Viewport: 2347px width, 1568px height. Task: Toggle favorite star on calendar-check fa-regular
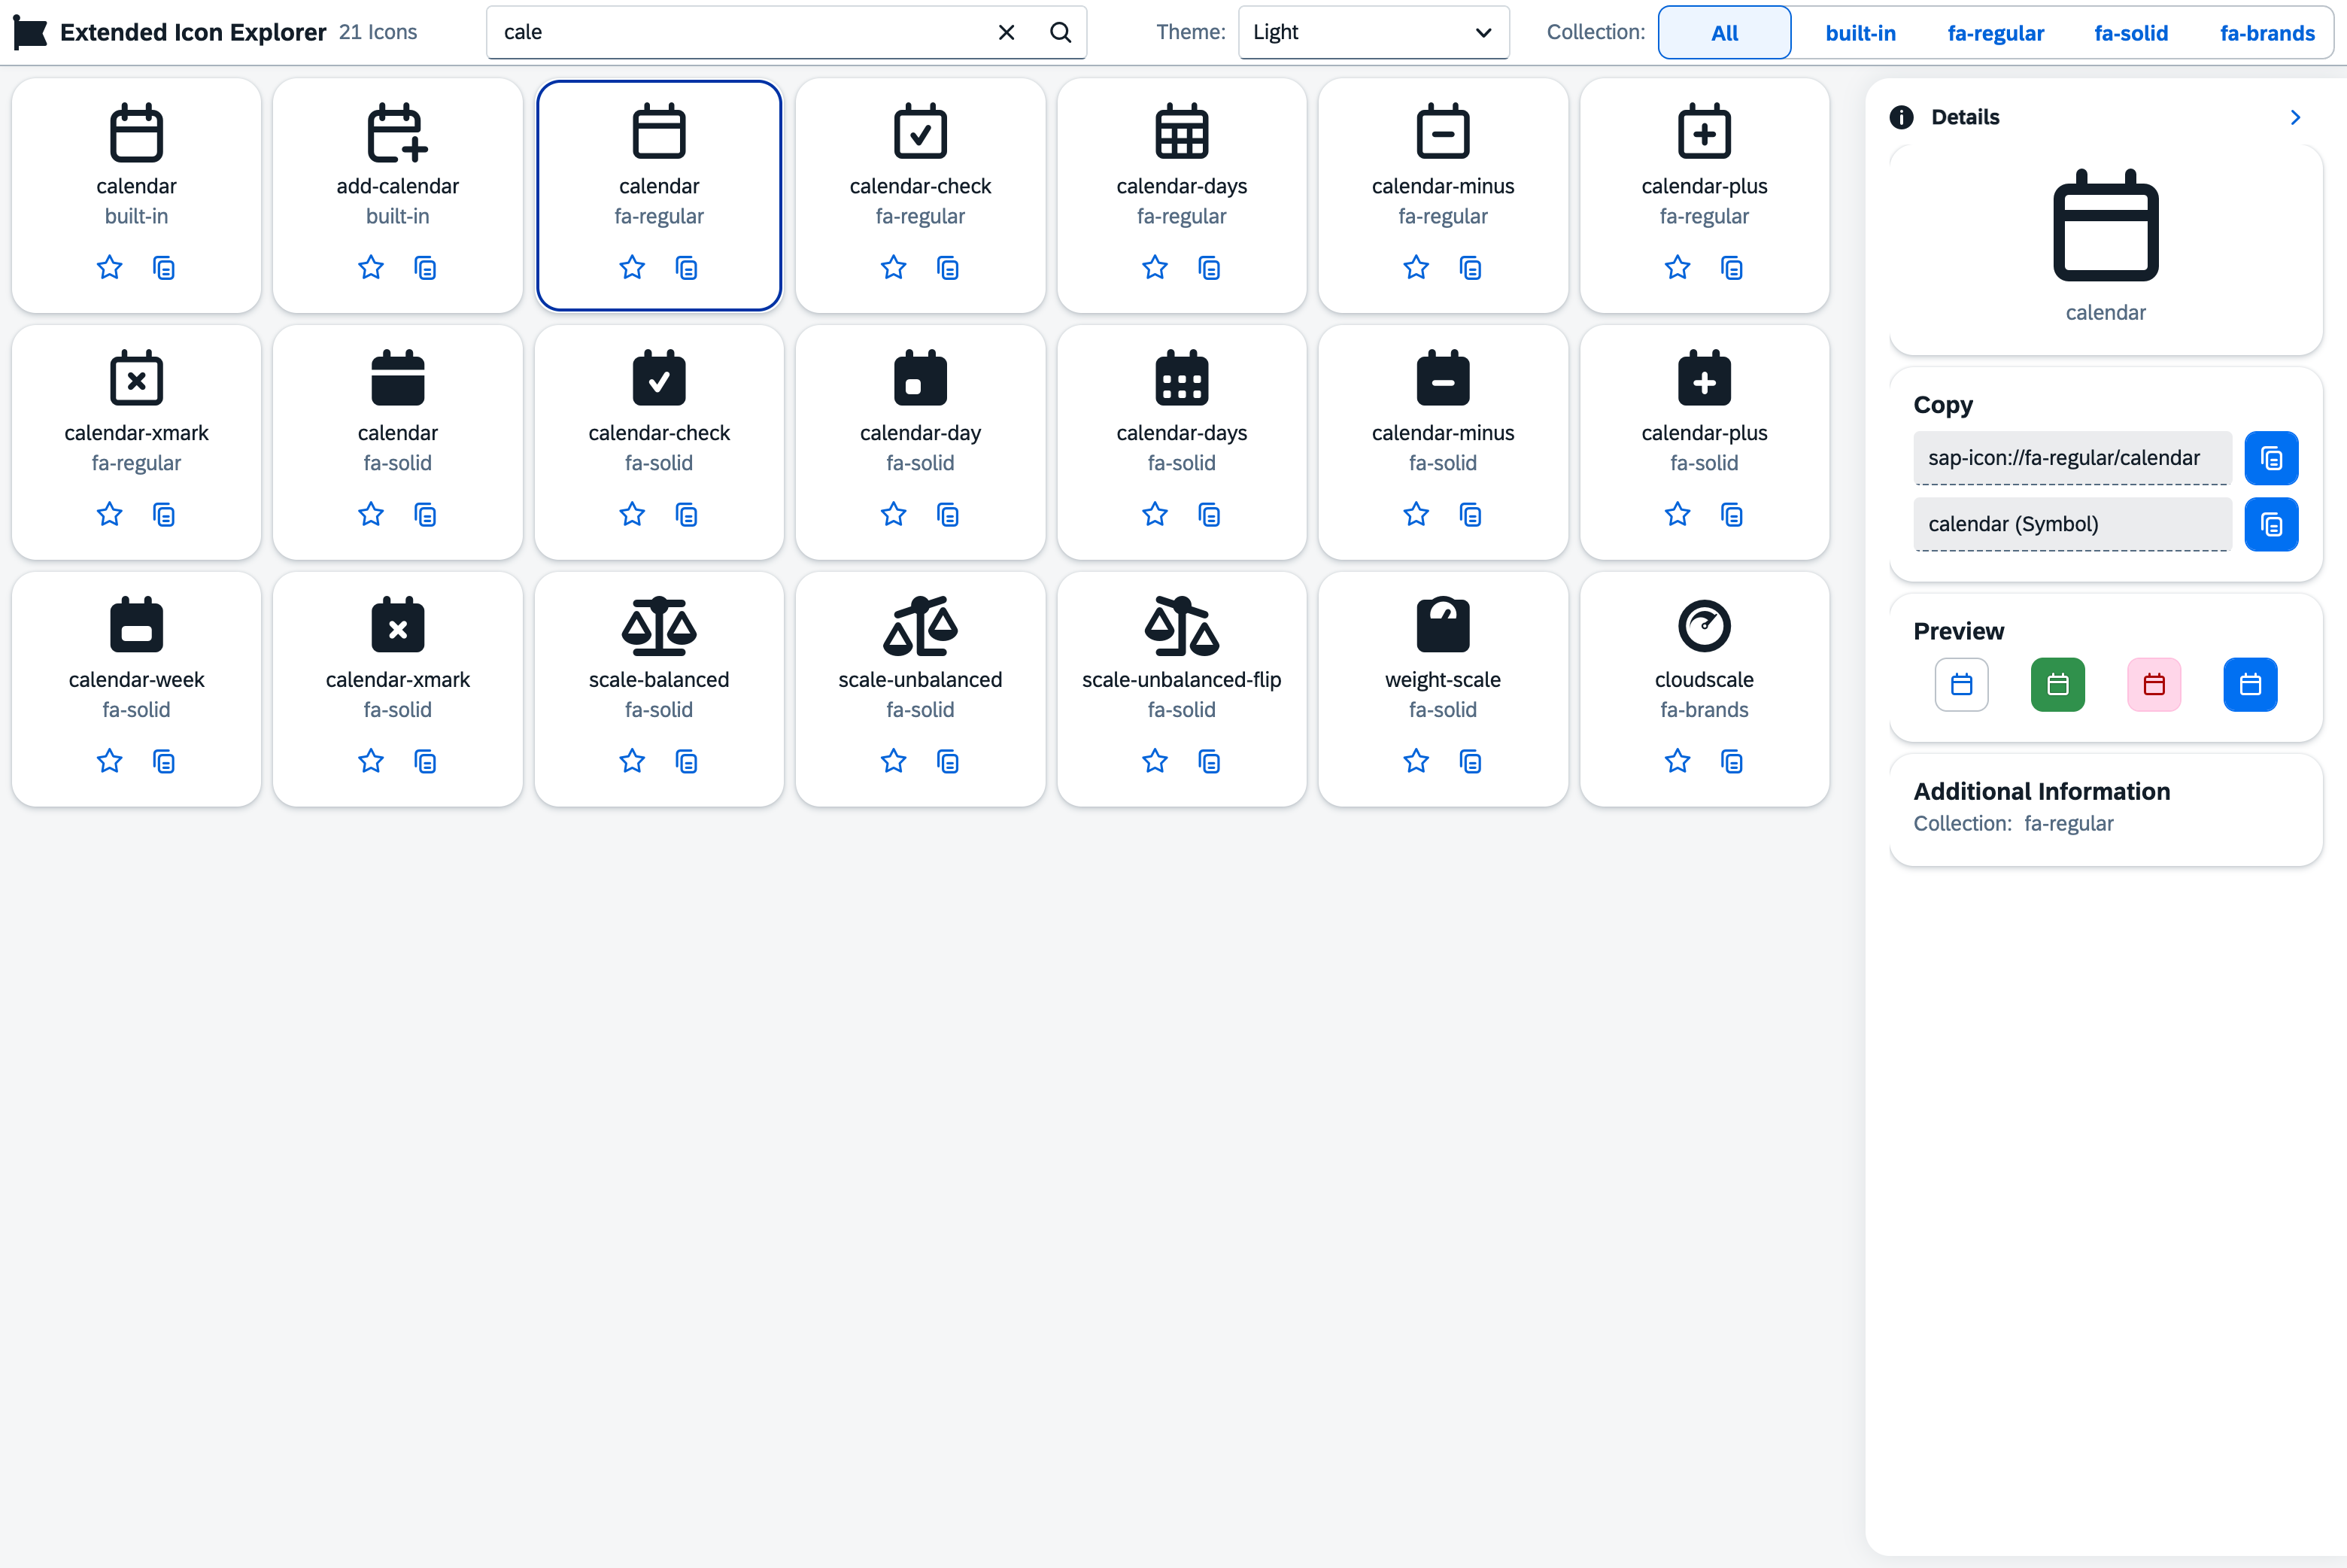pos(894,268)
